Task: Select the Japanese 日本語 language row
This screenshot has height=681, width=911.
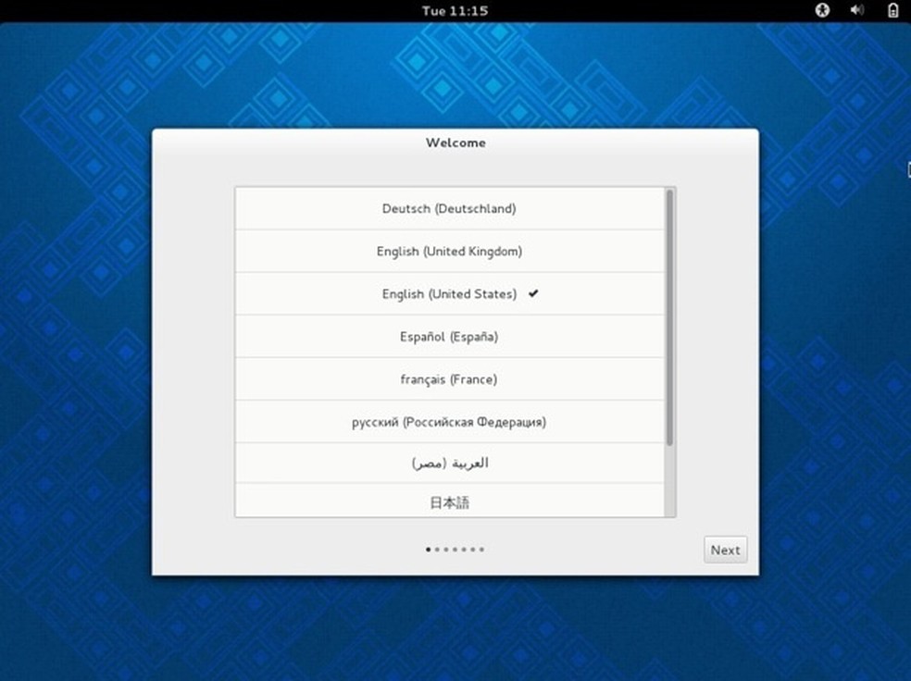Action: click(x=449, y=501)
